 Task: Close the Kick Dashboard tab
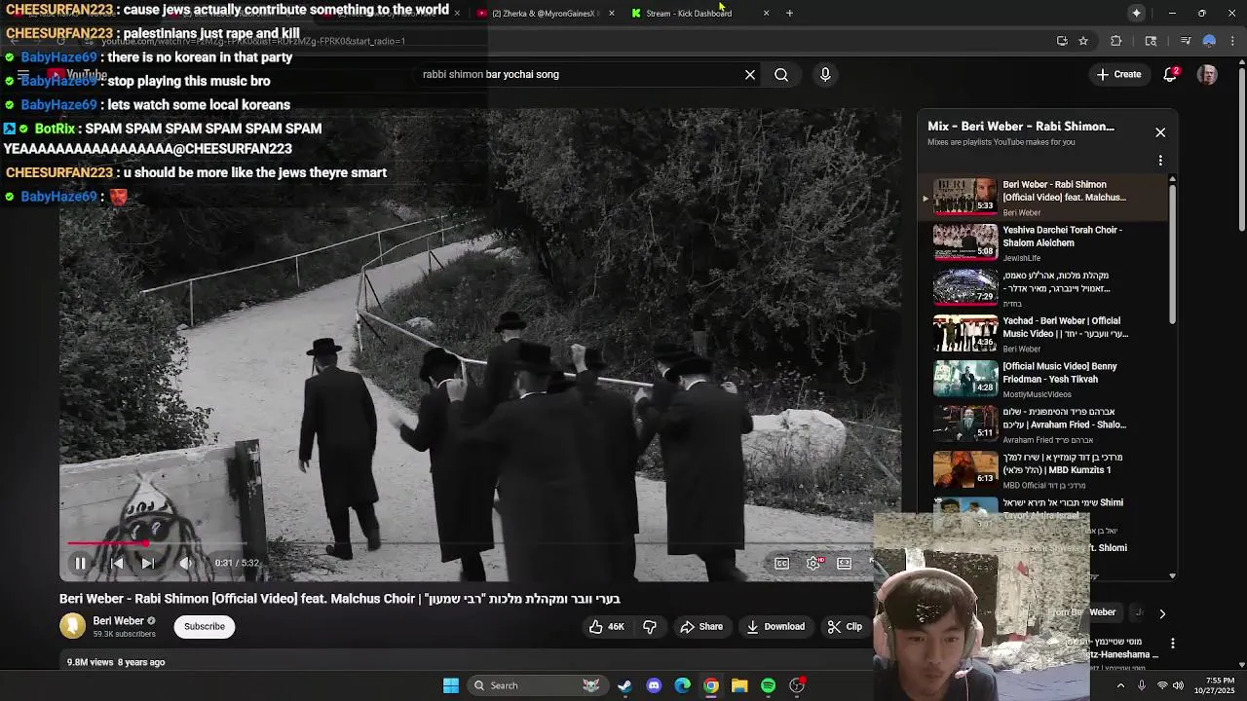point(766,13)
